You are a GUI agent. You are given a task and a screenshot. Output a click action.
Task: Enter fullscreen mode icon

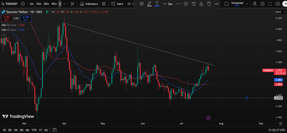(270, 4)
